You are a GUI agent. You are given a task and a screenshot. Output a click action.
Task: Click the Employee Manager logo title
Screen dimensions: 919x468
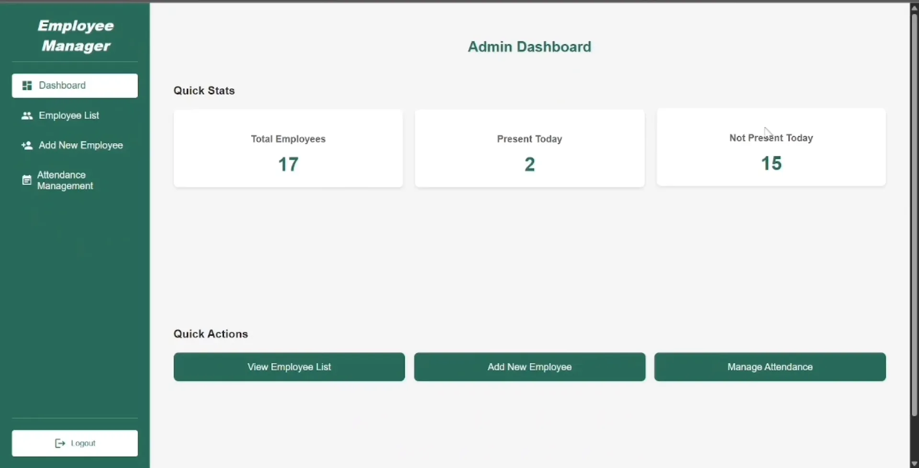(x=76, y=35)
